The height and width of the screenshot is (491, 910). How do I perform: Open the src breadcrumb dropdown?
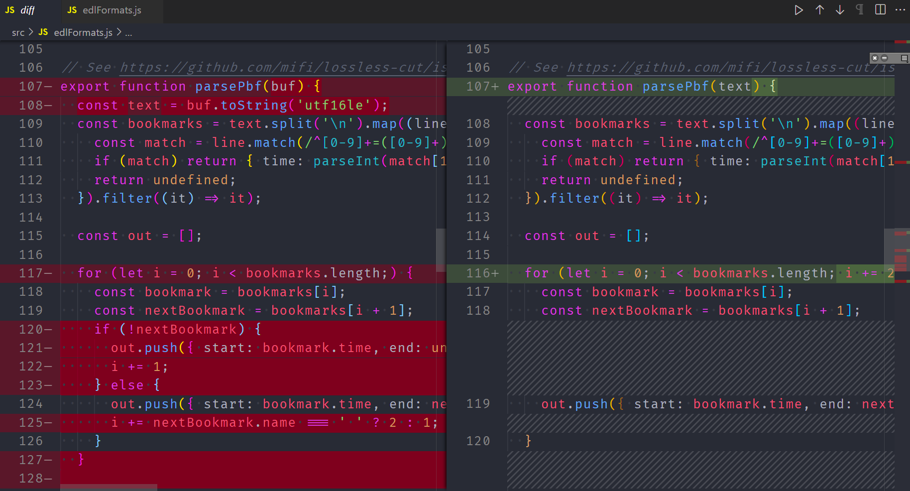point(18,32)
